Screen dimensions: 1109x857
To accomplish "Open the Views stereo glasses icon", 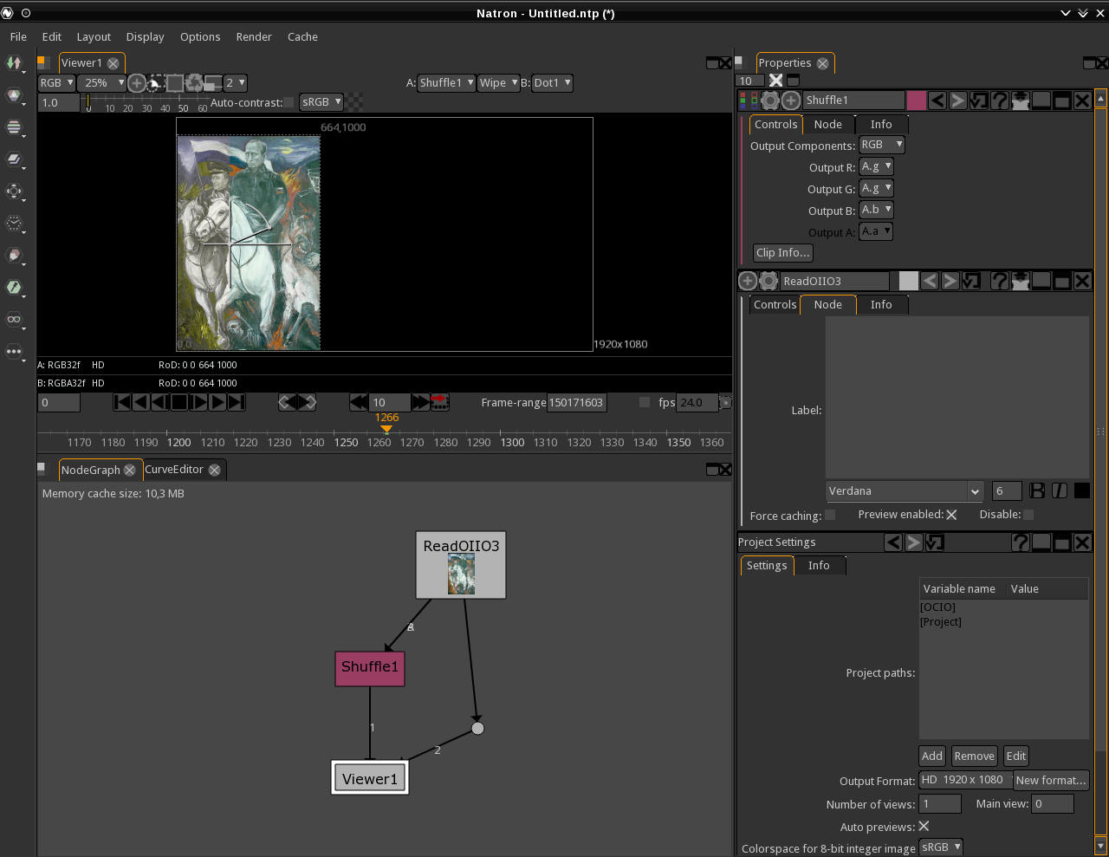I will pyautogui.click(x=14, y=319).
